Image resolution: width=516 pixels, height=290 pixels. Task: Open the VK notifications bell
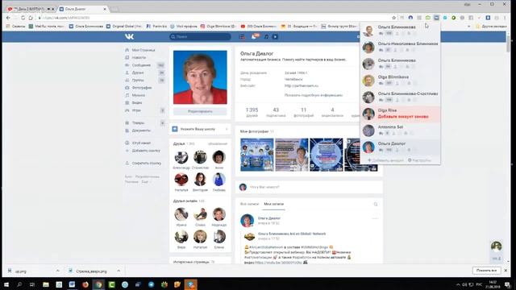click(255, 36)
